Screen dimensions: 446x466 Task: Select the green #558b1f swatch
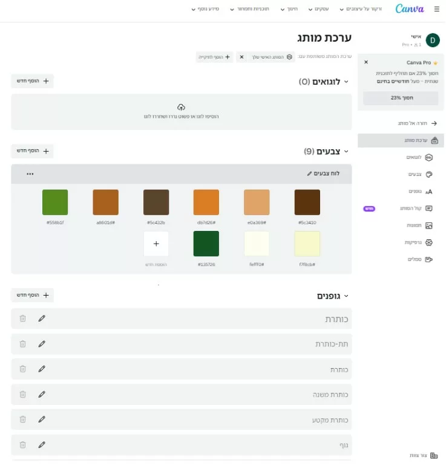[x=55, y=202]
